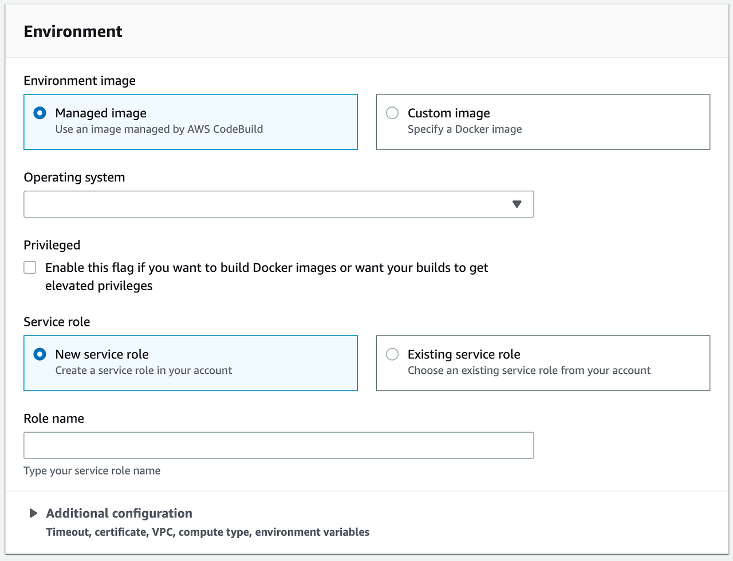Click 'Create a service role in your account' text
The height and width of the screenshot is (561, 733).
tap(143, 370)
